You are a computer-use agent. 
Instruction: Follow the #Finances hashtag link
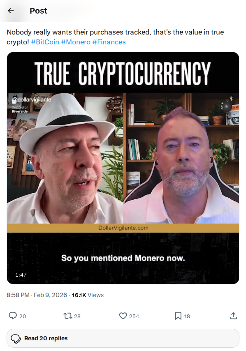(x=109, y=42)
